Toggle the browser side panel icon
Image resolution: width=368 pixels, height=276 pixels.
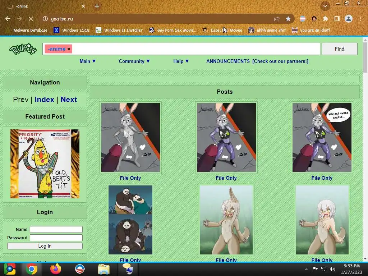[x=337, y=19]
